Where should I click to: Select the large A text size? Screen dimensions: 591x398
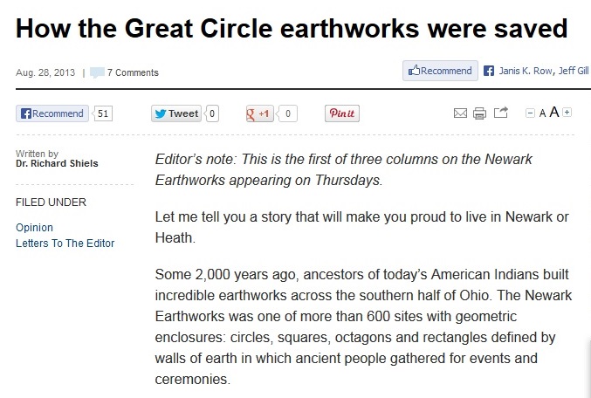point(553,112)
